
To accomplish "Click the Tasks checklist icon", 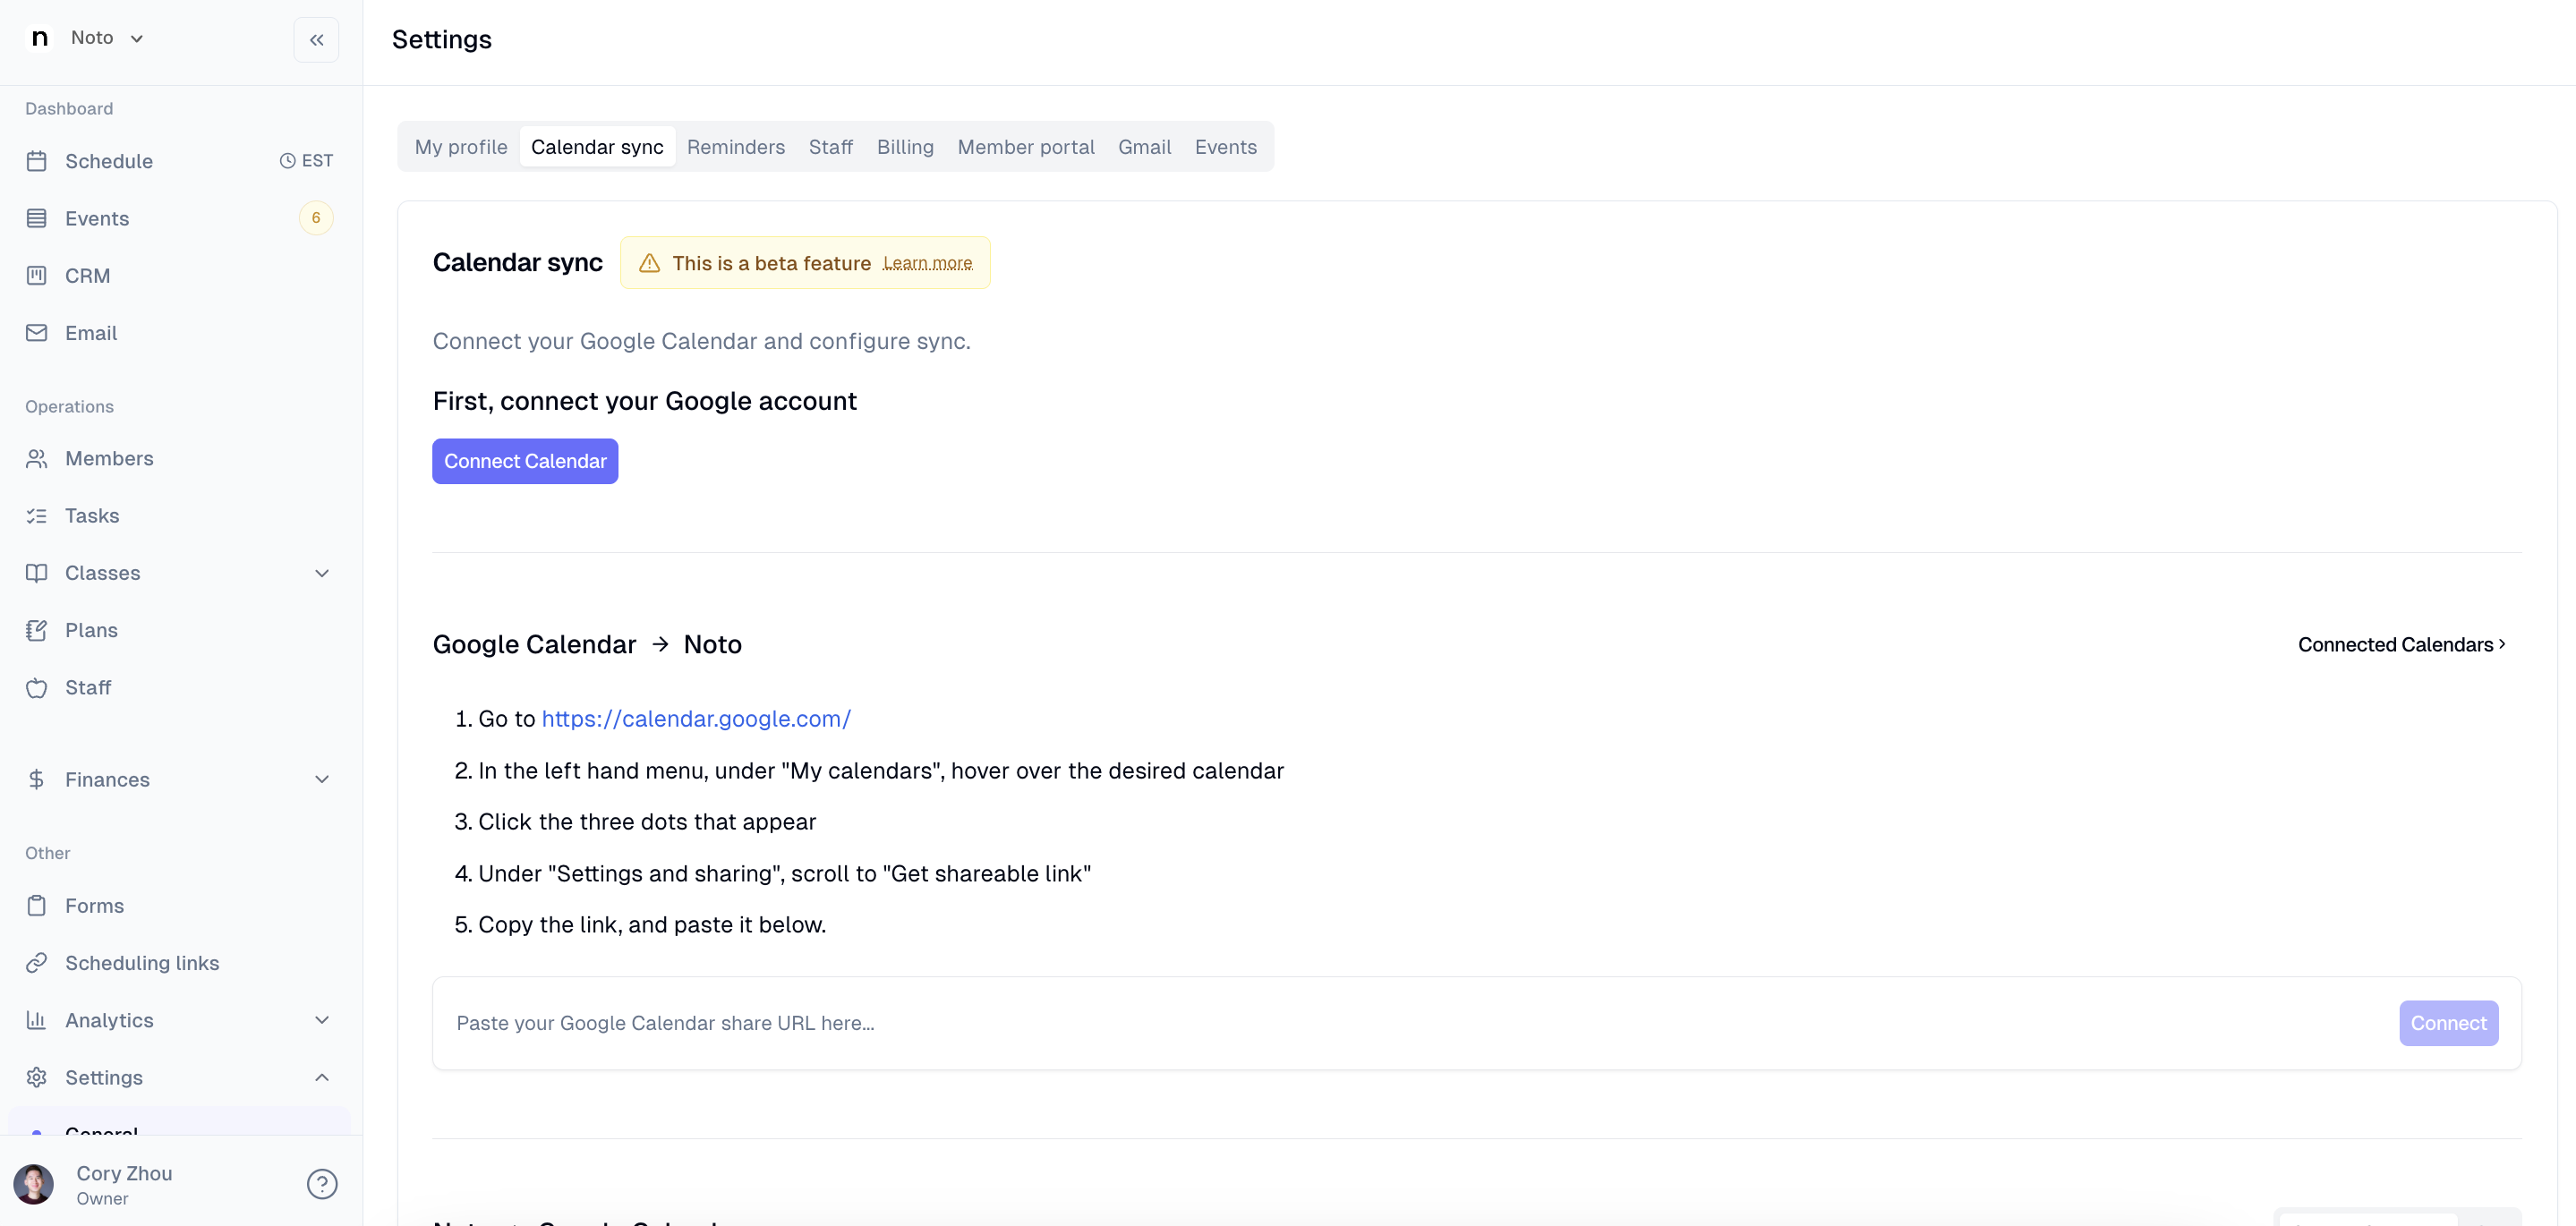I will [x=37, y=516].
